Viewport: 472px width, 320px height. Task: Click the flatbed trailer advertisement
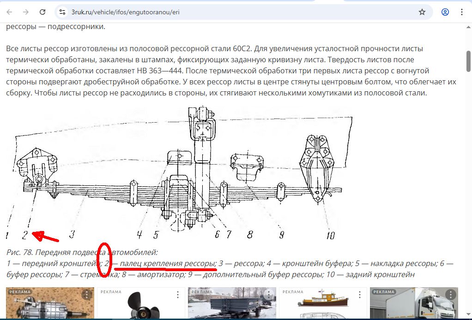tap(231, 306)
